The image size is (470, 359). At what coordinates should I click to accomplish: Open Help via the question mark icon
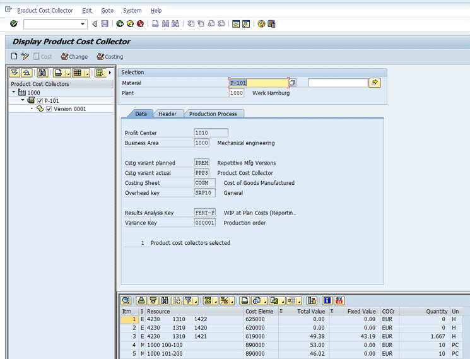coord(261,24)
